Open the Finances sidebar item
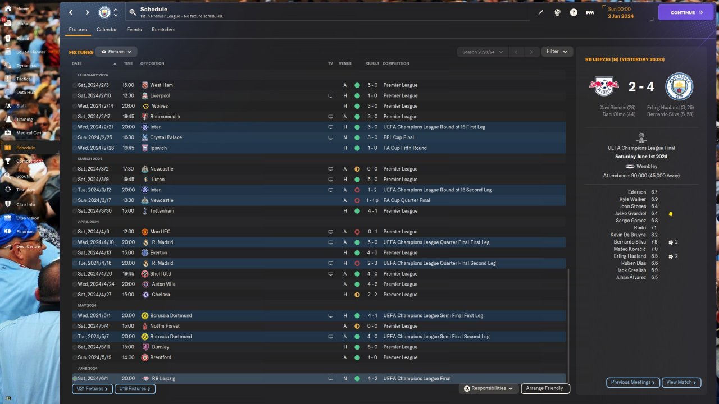Viewport: 719px width, 404px height. [25, 231]
